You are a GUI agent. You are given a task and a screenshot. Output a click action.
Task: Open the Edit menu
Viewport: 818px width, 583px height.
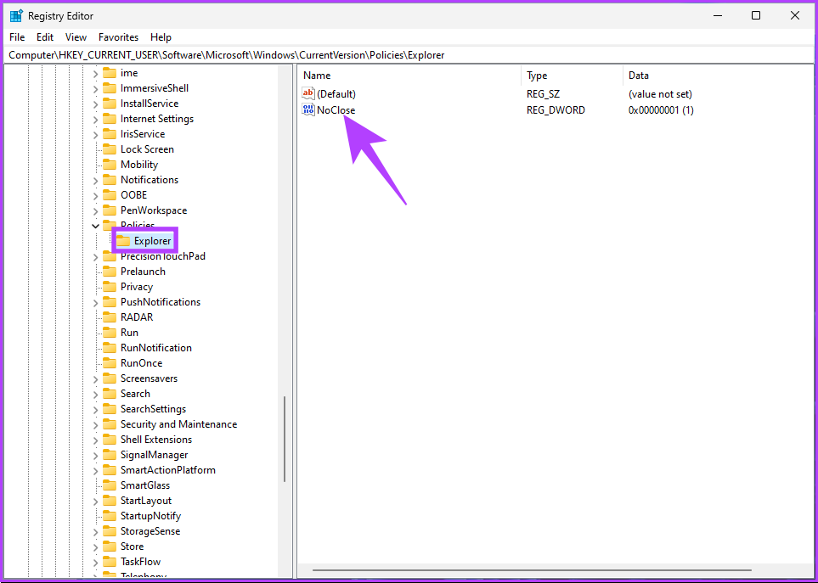(45, 37)
